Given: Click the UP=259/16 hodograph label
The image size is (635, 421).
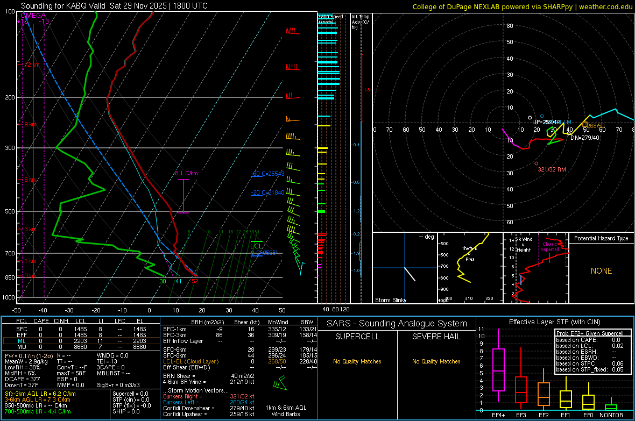Looking at the screenshot, I should (546, 122).
